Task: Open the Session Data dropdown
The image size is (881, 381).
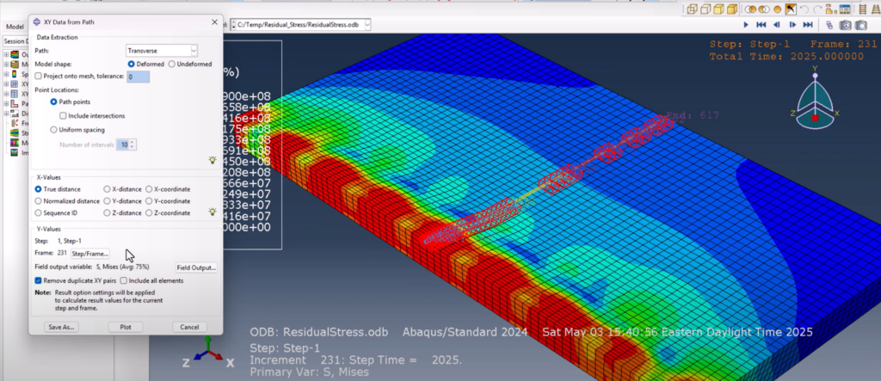Action: pos(15,41)
